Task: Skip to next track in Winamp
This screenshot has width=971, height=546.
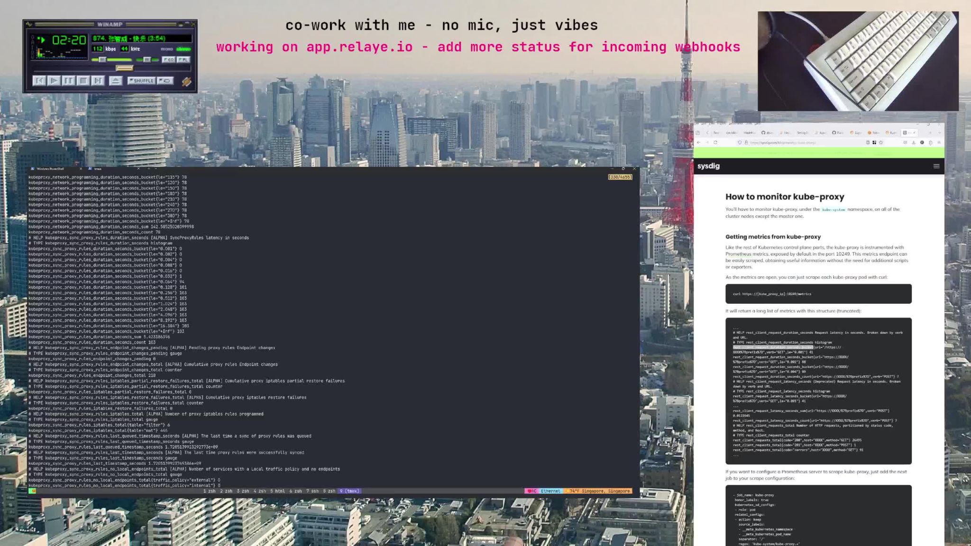Action: point(98,81)
